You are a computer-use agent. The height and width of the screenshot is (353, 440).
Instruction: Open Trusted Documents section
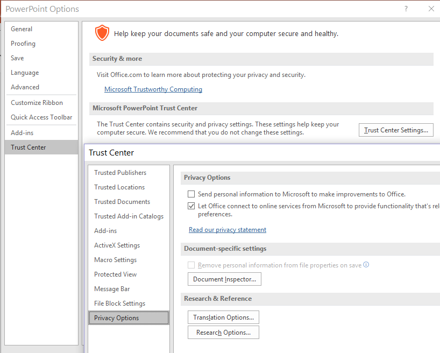coord(129,202)
